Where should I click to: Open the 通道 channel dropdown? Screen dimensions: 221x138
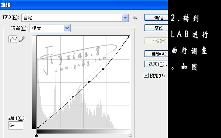[x=50, y=28]
